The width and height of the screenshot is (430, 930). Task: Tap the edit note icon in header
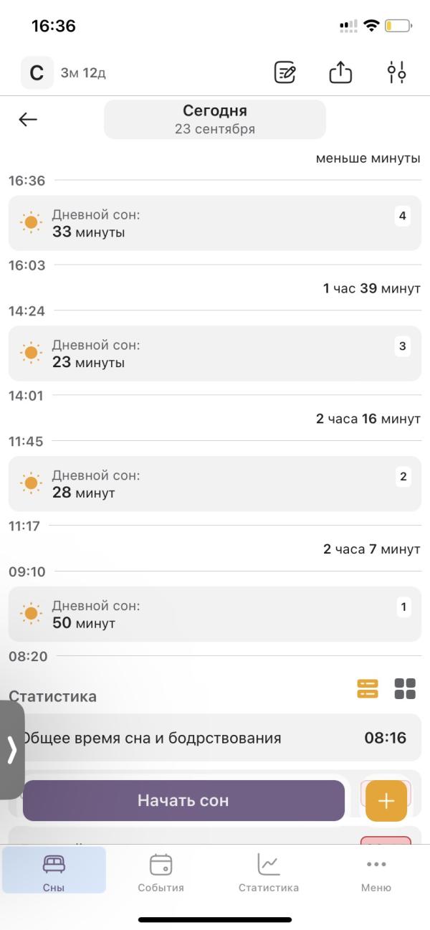pos(285,72)
